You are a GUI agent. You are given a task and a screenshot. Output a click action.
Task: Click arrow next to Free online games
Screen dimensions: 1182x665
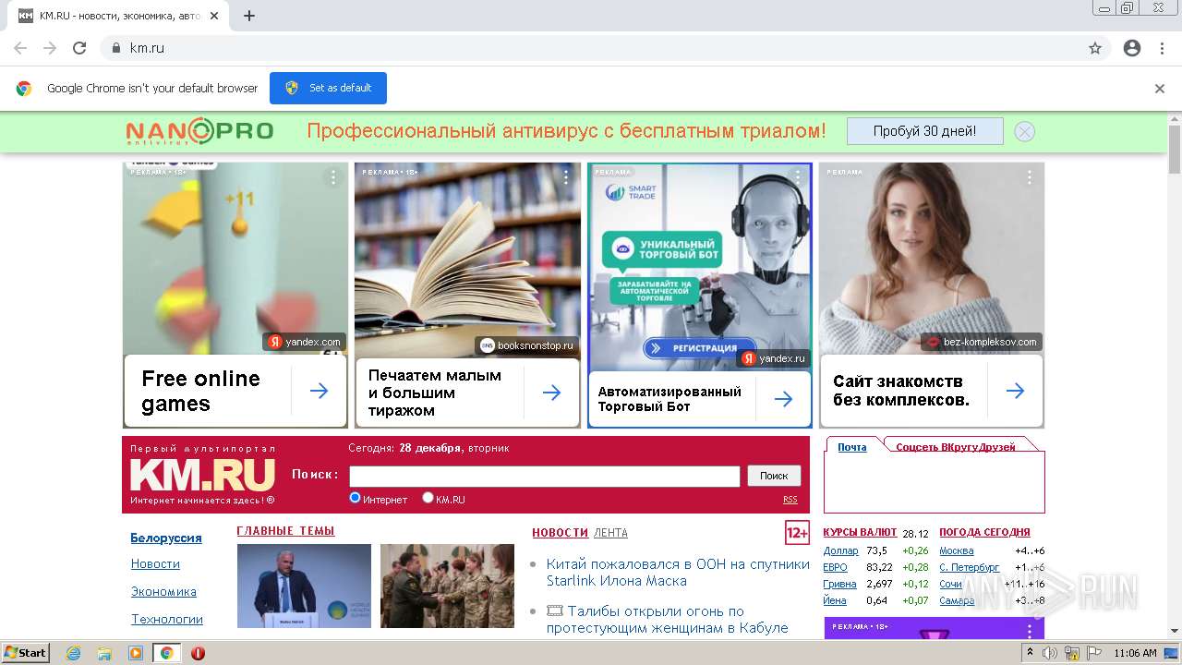click(x=319, y=391)
